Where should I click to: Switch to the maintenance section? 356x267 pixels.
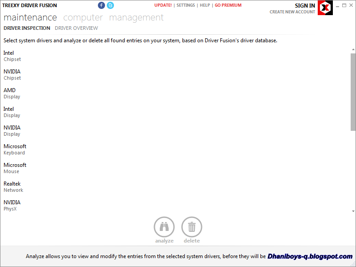30,17
